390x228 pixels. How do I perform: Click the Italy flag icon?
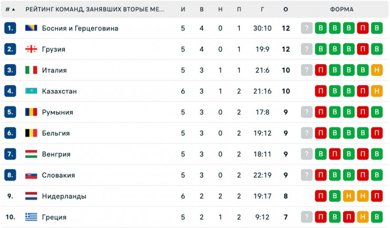click(31, 70)
